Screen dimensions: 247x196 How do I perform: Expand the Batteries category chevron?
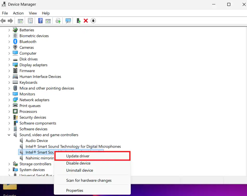pyautogui.click(x=9, y=30)
